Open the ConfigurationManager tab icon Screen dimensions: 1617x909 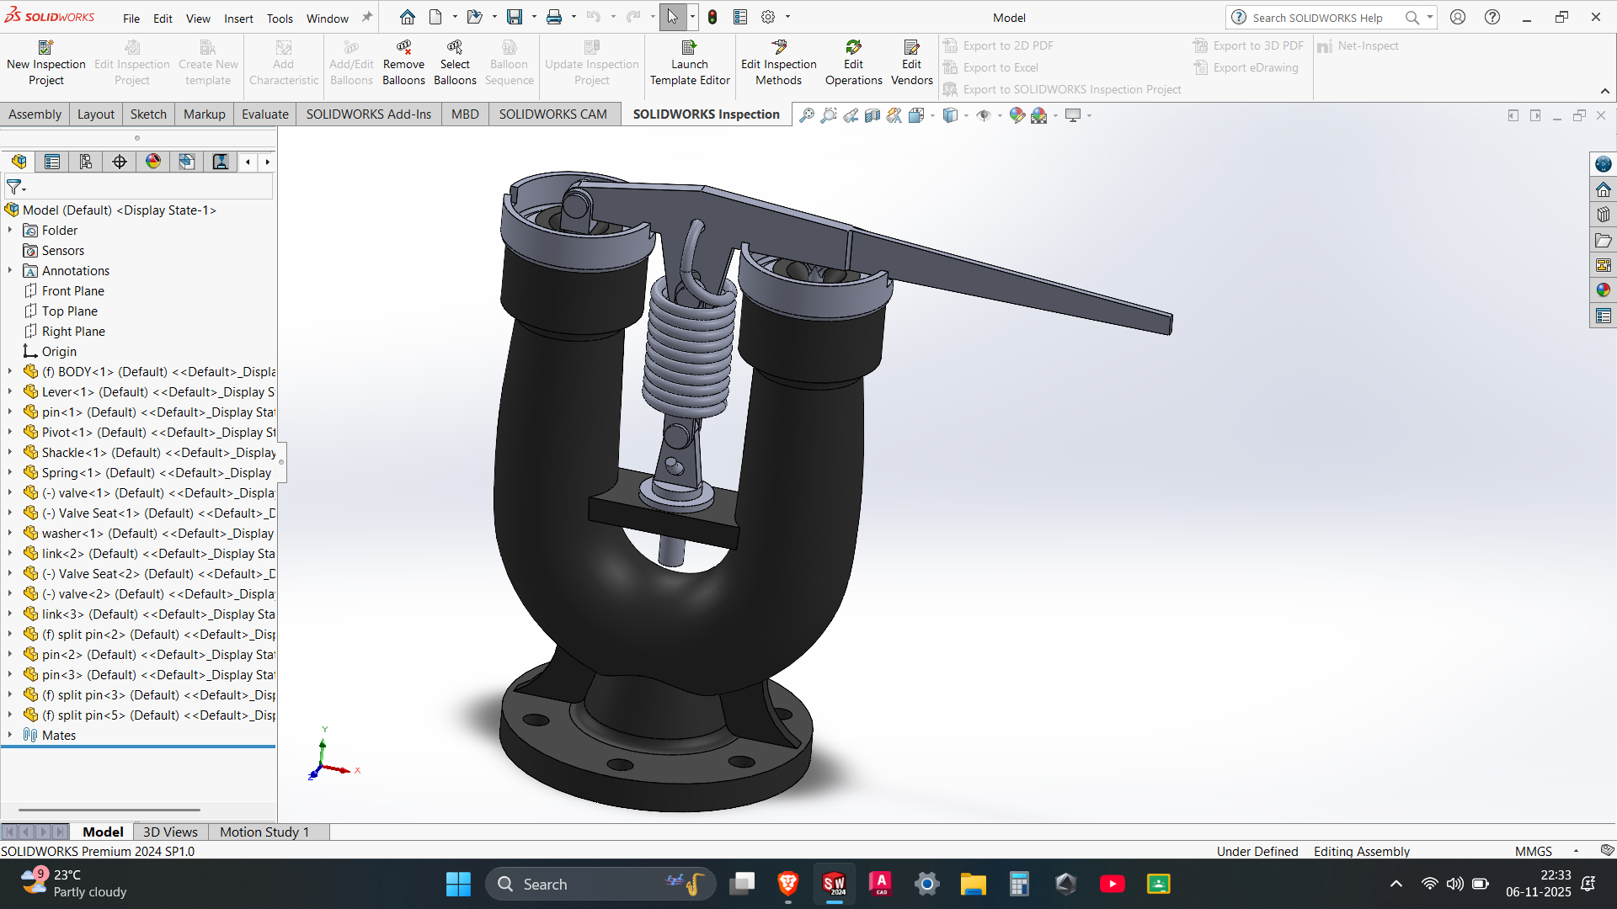(86, 162)
